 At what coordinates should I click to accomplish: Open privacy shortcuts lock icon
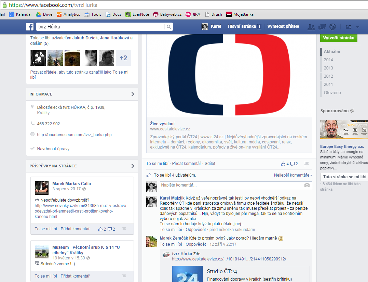click(x=348, y=27)
